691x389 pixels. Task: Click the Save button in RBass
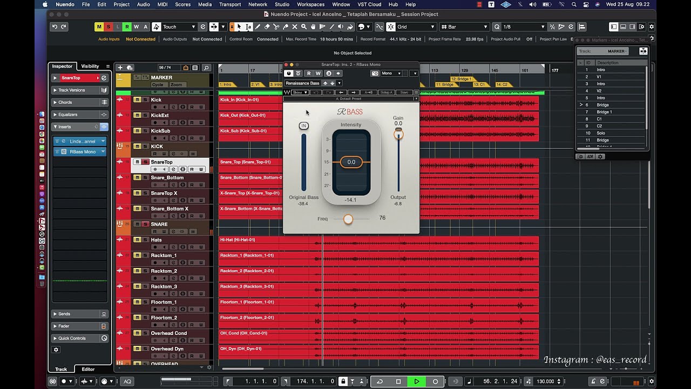coord(404,92)
